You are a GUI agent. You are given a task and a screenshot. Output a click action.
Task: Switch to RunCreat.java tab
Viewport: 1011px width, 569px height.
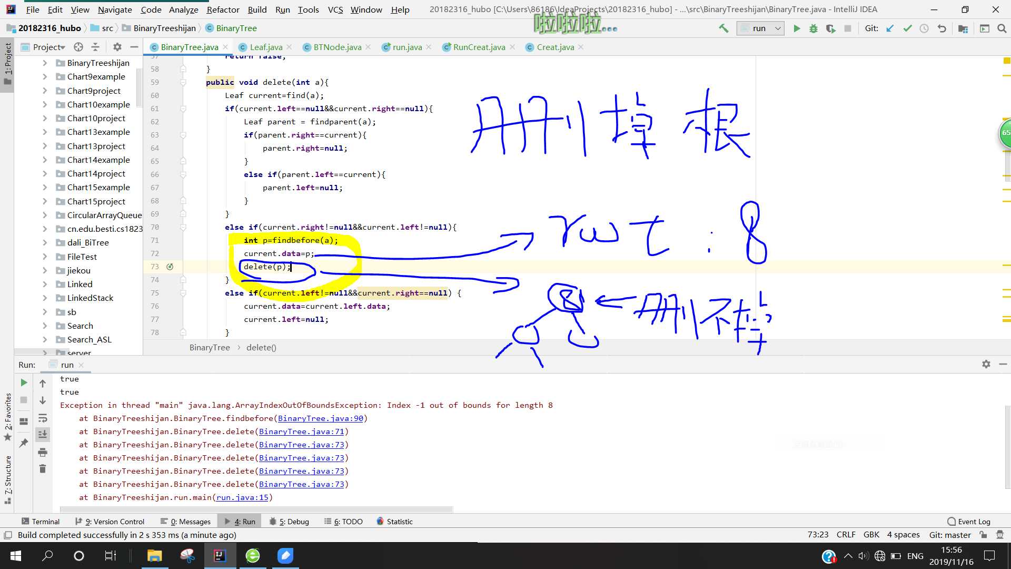pos(479,47)
